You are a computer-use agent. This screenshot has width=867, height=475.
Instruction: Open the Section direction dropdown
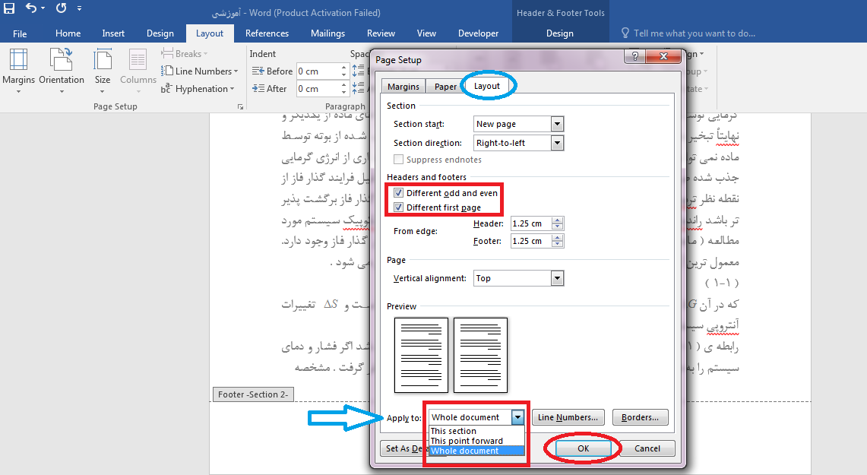[557, 143]
